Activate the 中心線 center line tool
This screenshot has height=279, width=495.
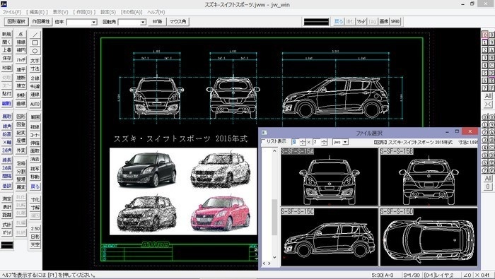(35, 86)
